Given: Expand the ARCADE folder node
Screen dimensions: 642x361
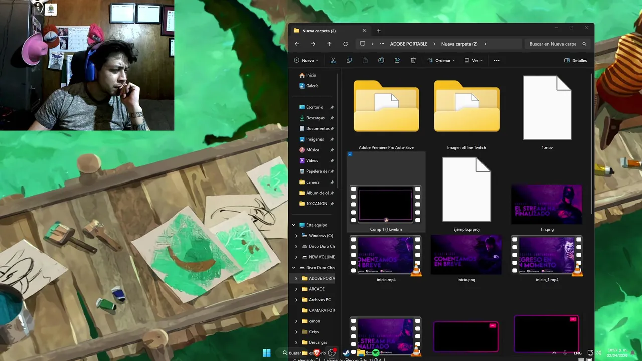Looking at the screenshot, I should (296, 289).
